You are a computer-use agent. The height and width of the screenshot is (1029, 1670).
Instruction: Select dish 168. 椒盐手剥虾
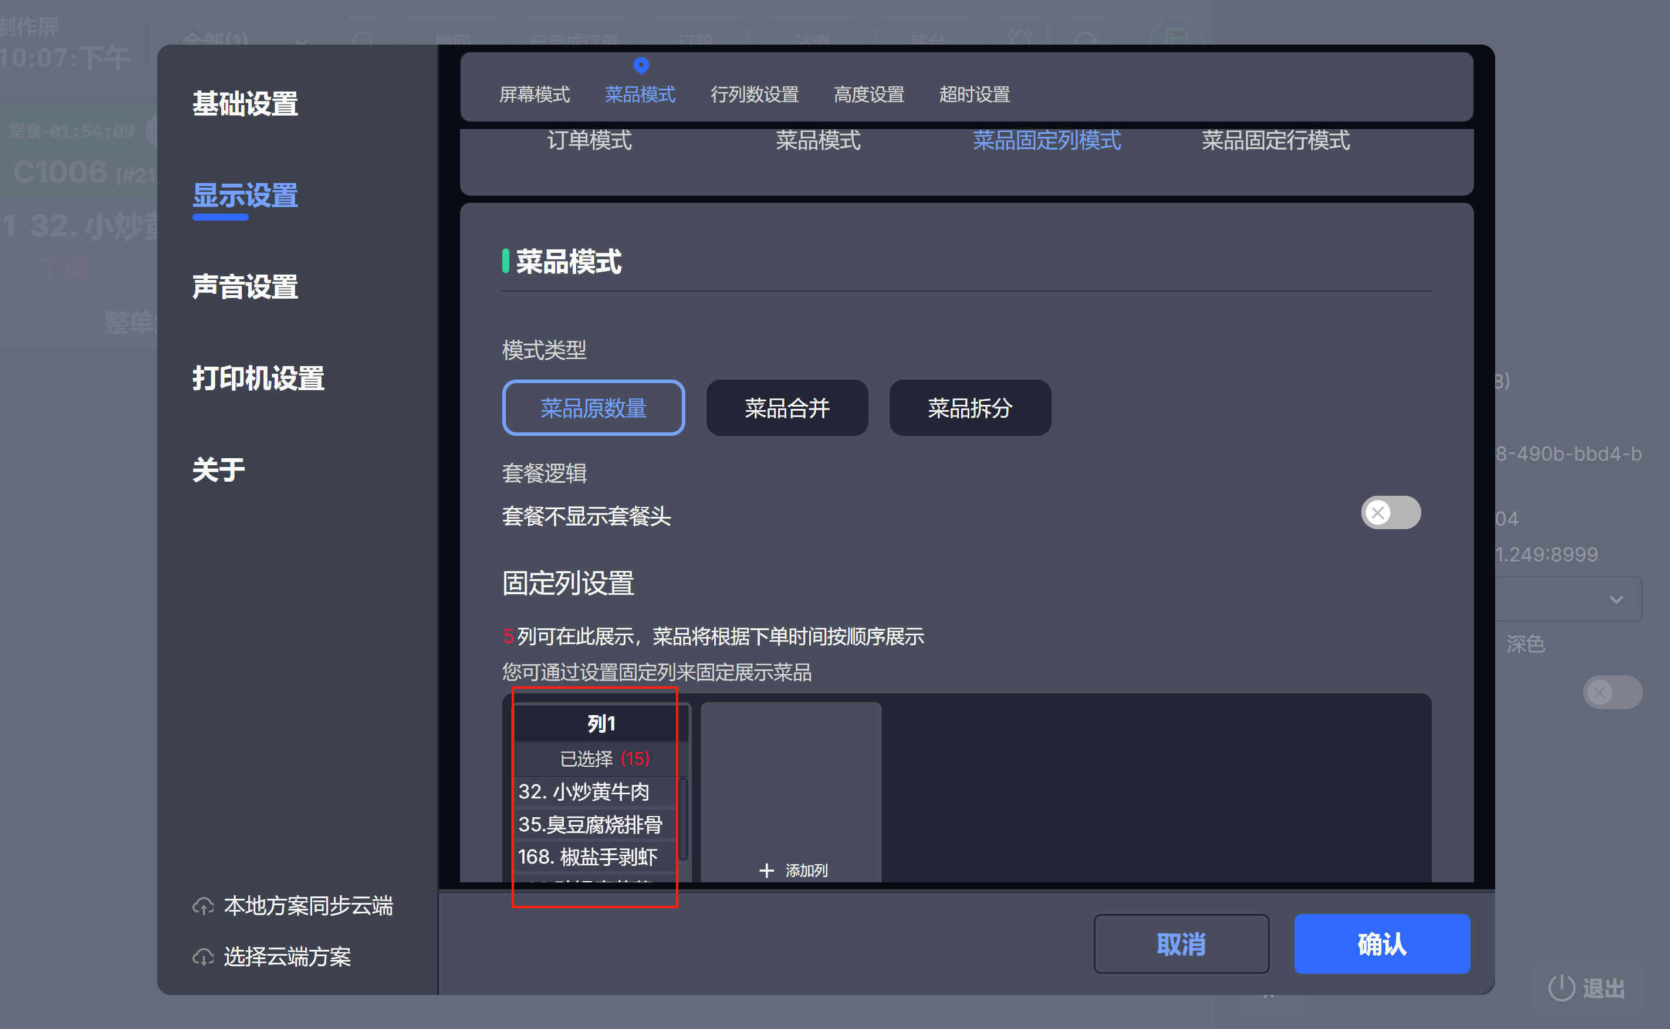click(595, 857)
